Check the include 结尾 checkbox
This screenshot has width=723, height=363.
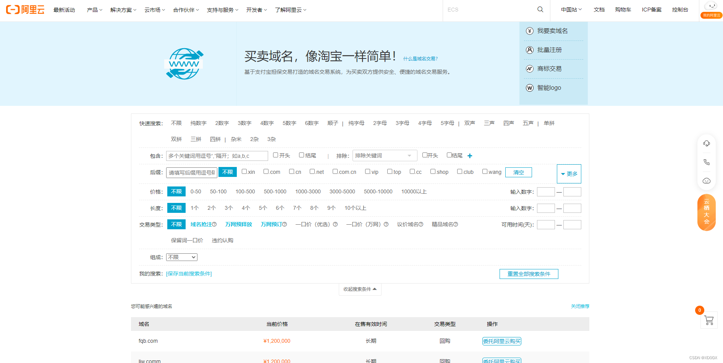pyautogui.click(x=301, y=155)
